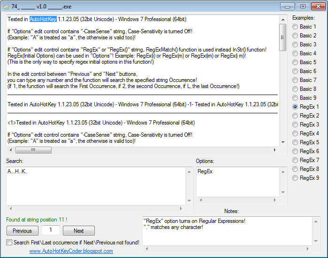This screenshot has width=328, height=258.
Task: Click the Next button
Action: pyautogui.click(x=79, y=231)
